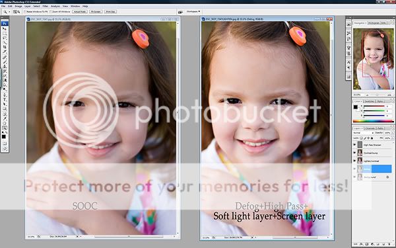Change screen mode from toolbox bottom

pos(5,149)
